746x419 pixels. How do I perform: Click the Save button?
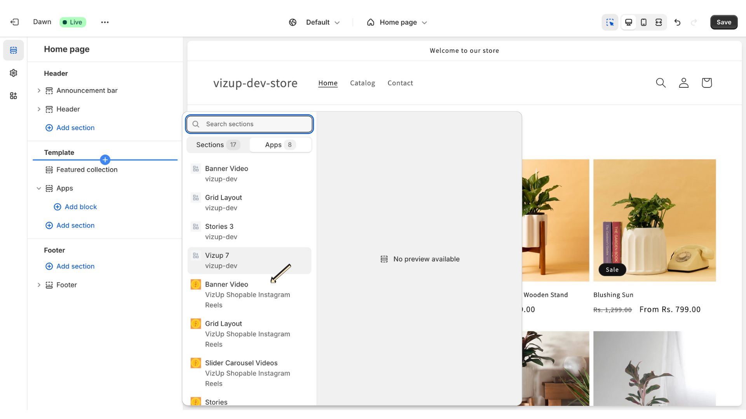(723, 22)
